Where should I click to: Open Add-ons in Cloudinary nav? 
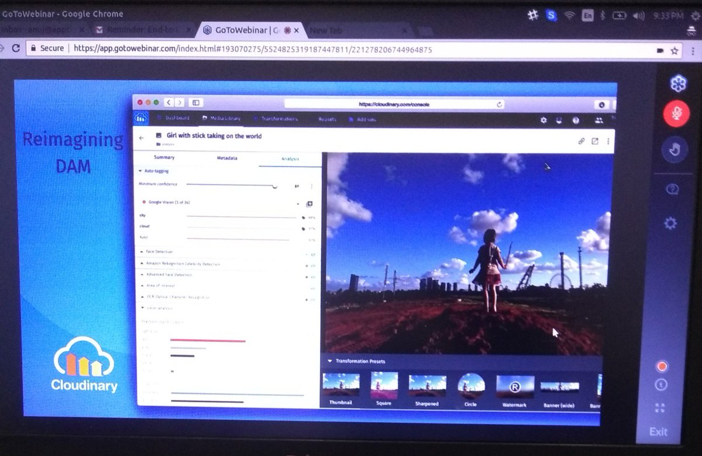(x=363, y=119)
